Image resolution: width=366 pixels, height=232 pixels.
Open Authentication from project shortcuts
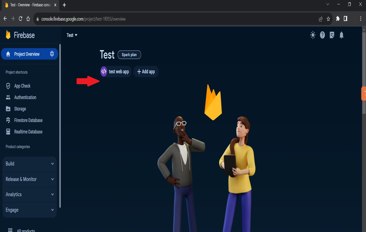(25, 97)
